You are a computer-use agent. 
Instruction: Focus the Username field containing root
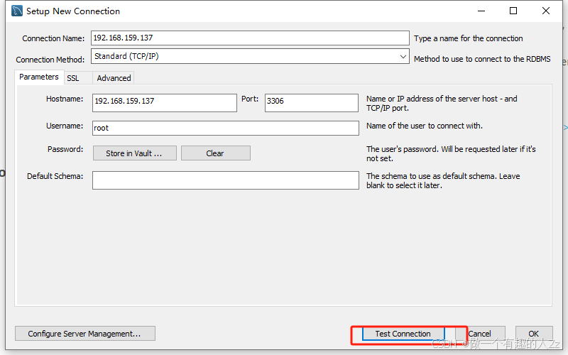coord(226,129)
